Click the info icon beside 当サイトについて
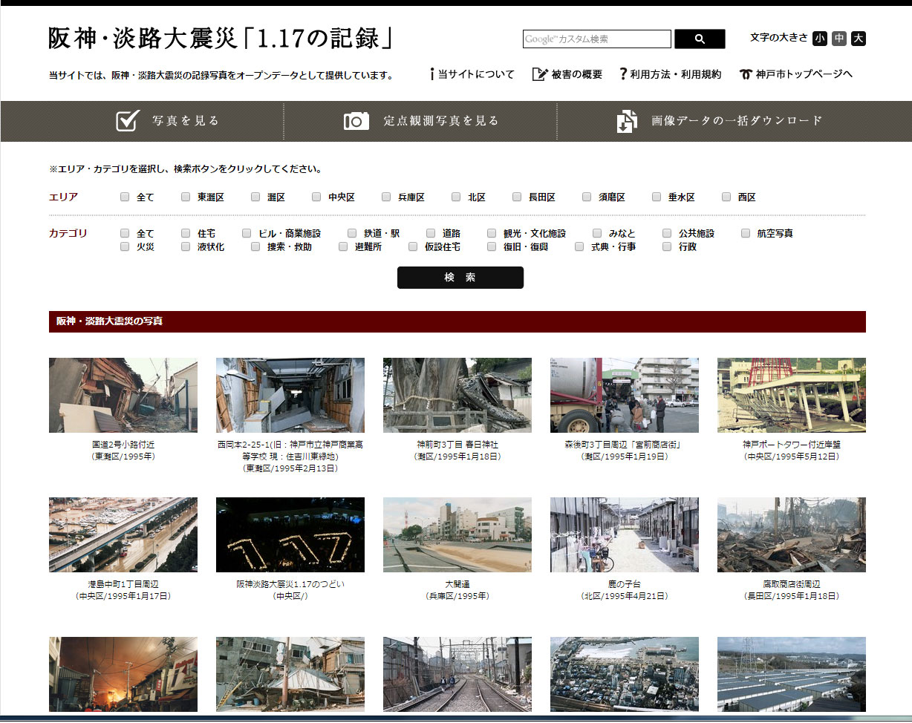This screenshot has height=723, width=912. (433, 73)
